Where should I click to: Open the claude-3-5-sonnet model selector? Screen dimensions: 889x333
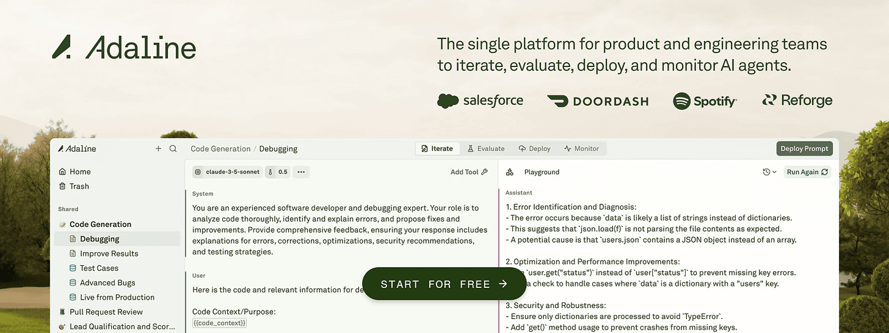227,172
